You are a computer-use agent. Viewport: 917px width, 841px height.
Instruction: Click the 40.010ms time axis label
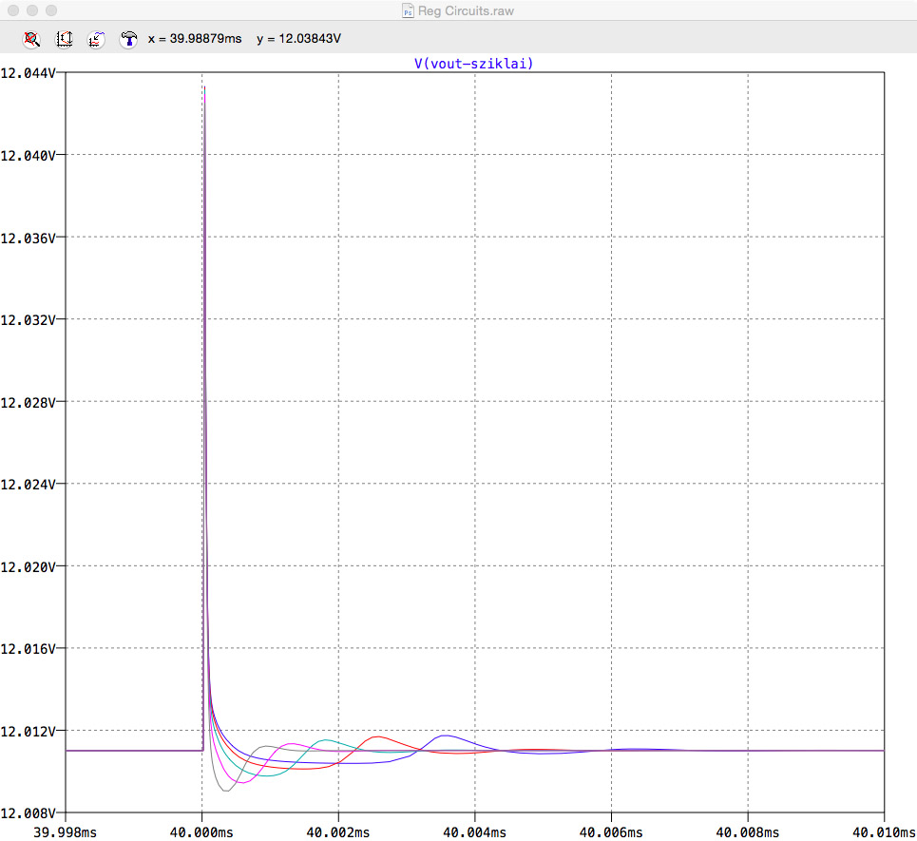coord(884,832)
